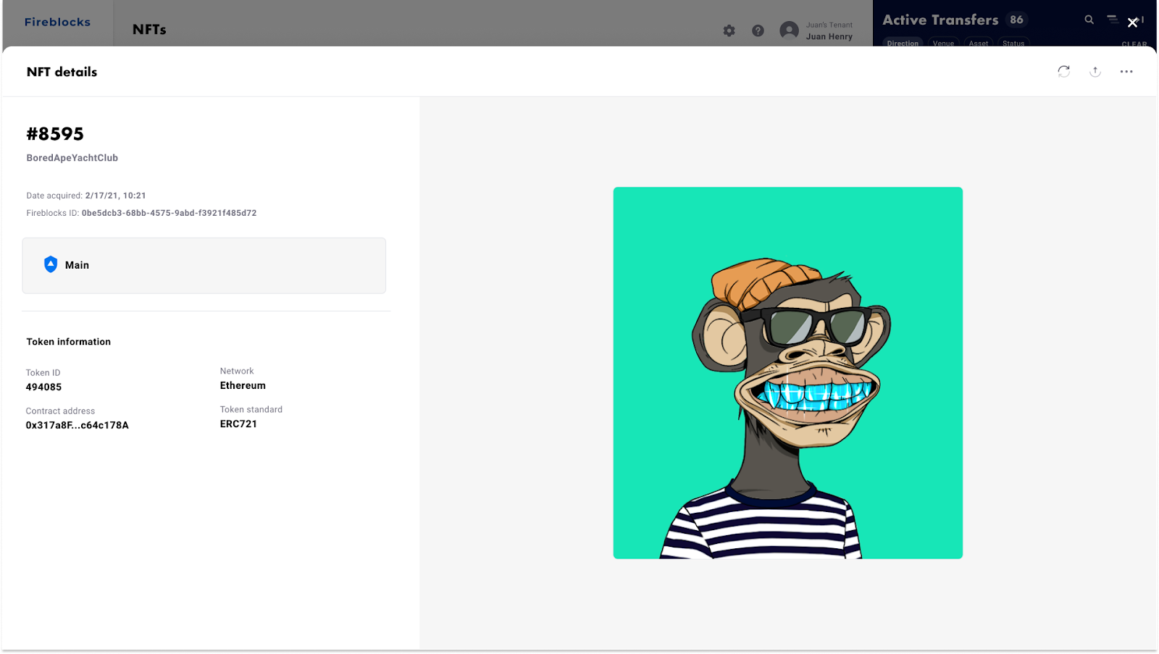Click the user avatar icon
The height and width of the screenshot is (654, 1159).
[789, 30]
